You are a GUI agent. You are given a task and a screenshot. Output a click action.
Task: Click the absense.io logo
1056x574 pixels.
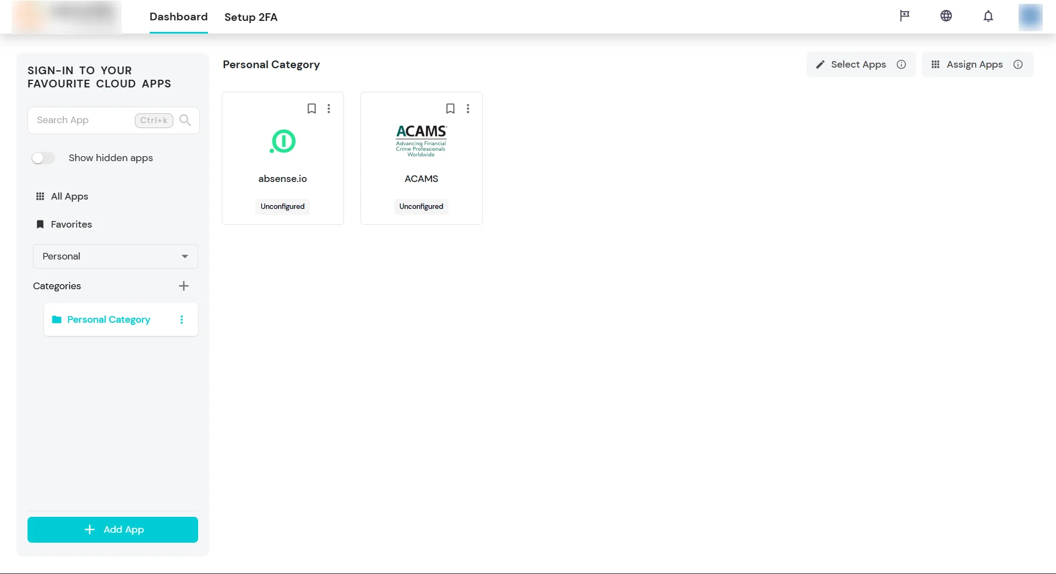point(283,141)
